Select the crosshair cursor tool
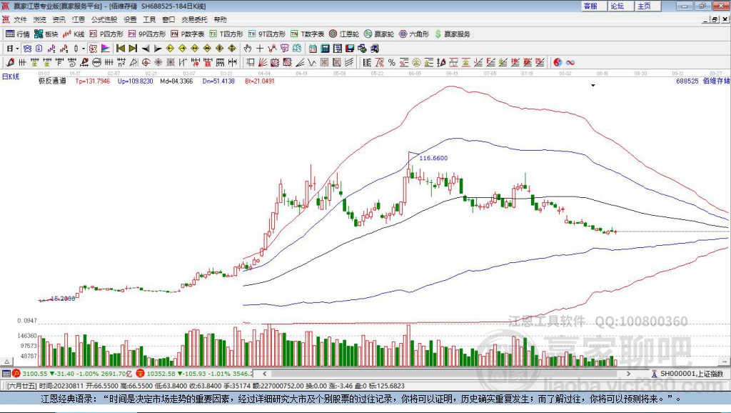Screen dimensions: 731x413 point(260,49)
